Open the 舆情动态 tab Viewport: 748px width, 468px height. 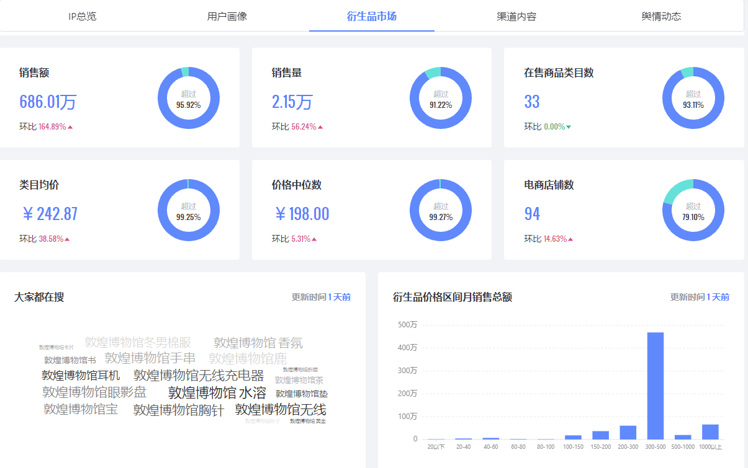pyautogui.click(x=661, y=16)
